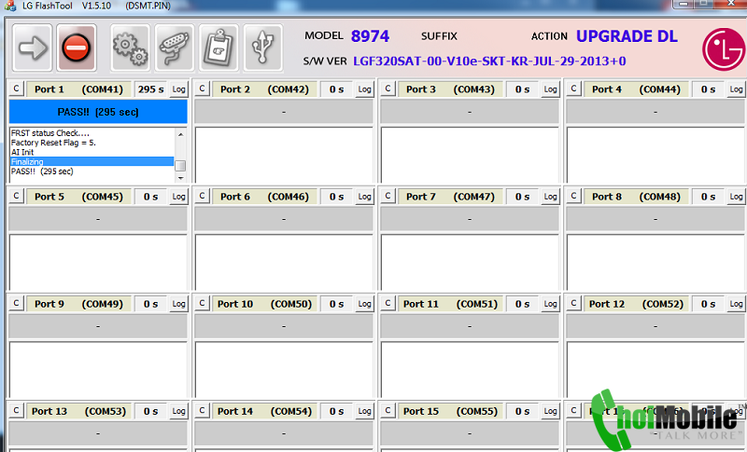Open the gears configuration settings
The width and height of the screenshot is (747, 452).
[x=130, y=48]
